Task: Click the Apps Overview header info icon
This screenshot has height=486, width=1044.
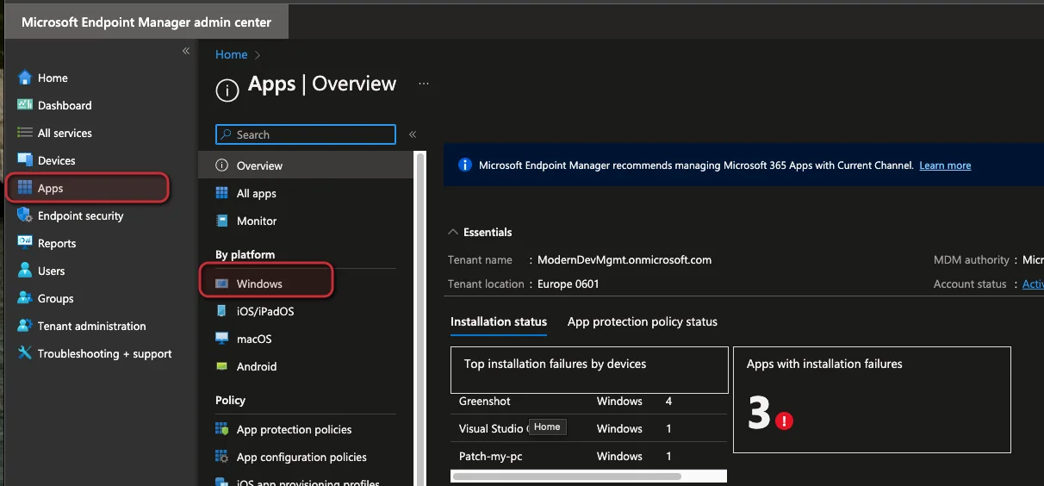Action: pos(227,90)
